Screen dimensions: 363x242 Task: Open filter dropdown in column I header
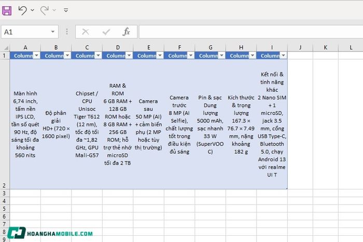283,56
